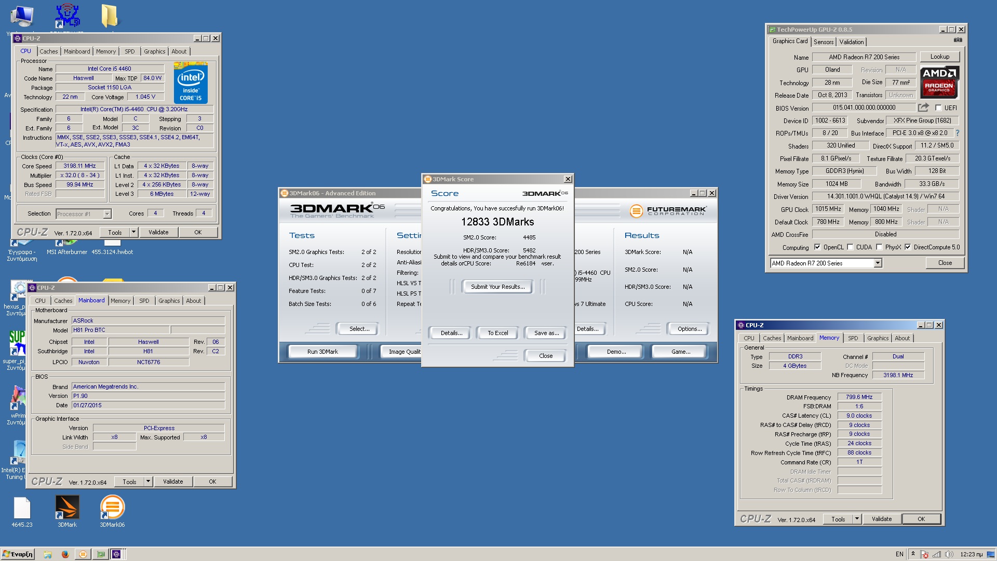Click the Run 3DMark button
The height and width of the screenshot is (561, 997).
pyautogui.click(x=322, y=352)
